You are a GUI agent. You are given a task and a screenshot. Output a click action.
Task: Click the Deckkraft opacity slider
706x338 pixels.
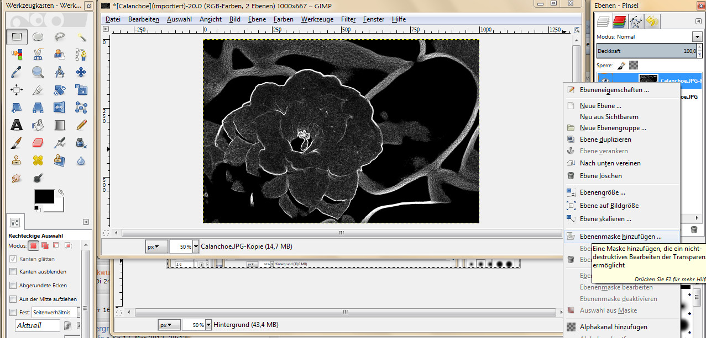[x=647, y=51]
